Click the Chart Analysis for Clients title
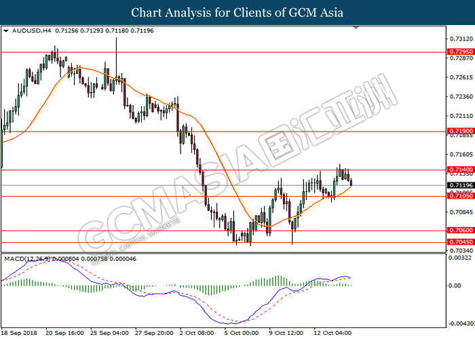This screenshot has height=339, width=475. pyautogui.click(x=237, y=12)
